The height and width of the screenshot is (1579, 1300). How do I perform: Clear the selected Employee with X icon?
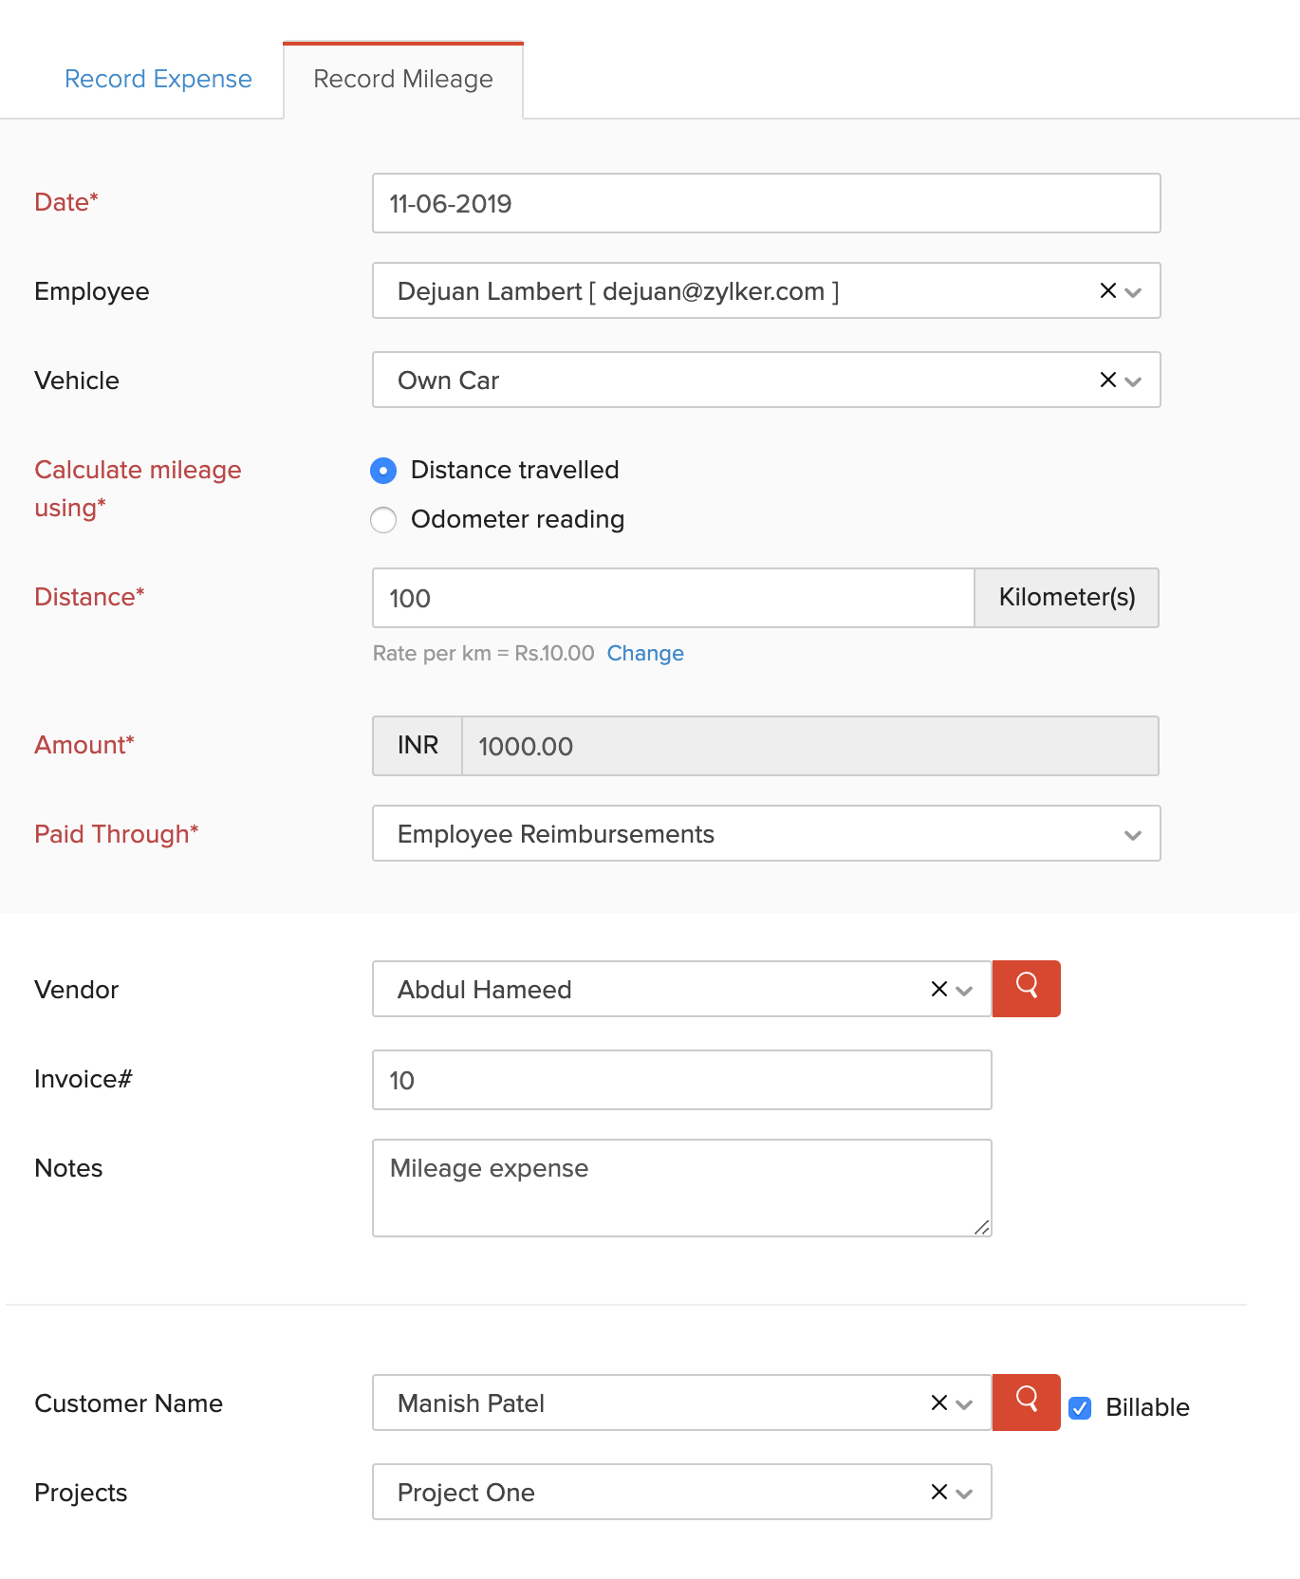click(x=1107, y=290)
